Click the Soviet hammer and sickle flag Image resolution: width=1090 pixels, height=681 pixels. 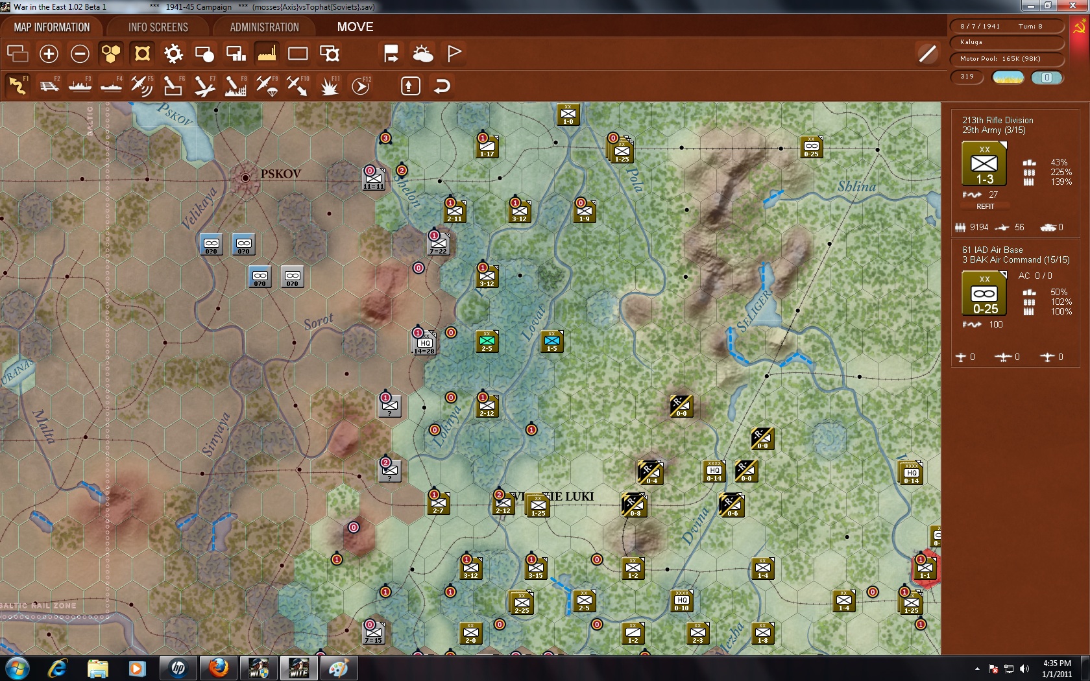[x=1080, y=27]
